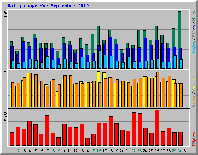Click day label '23' on the x-axis

point(139,151)
